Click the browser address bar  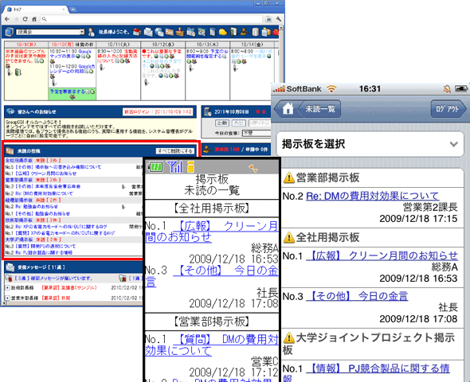(x=151, y=19)
